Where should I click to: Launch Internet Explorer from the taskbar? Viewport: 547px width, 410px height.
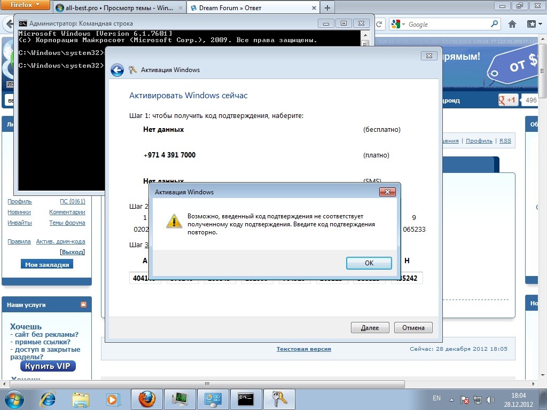[x=48, y=399]
